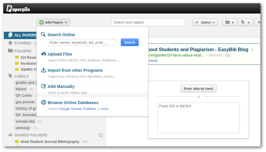Star the EasyBib Blog paper
This screenshot has width=266, height=152.
point(252,50)
